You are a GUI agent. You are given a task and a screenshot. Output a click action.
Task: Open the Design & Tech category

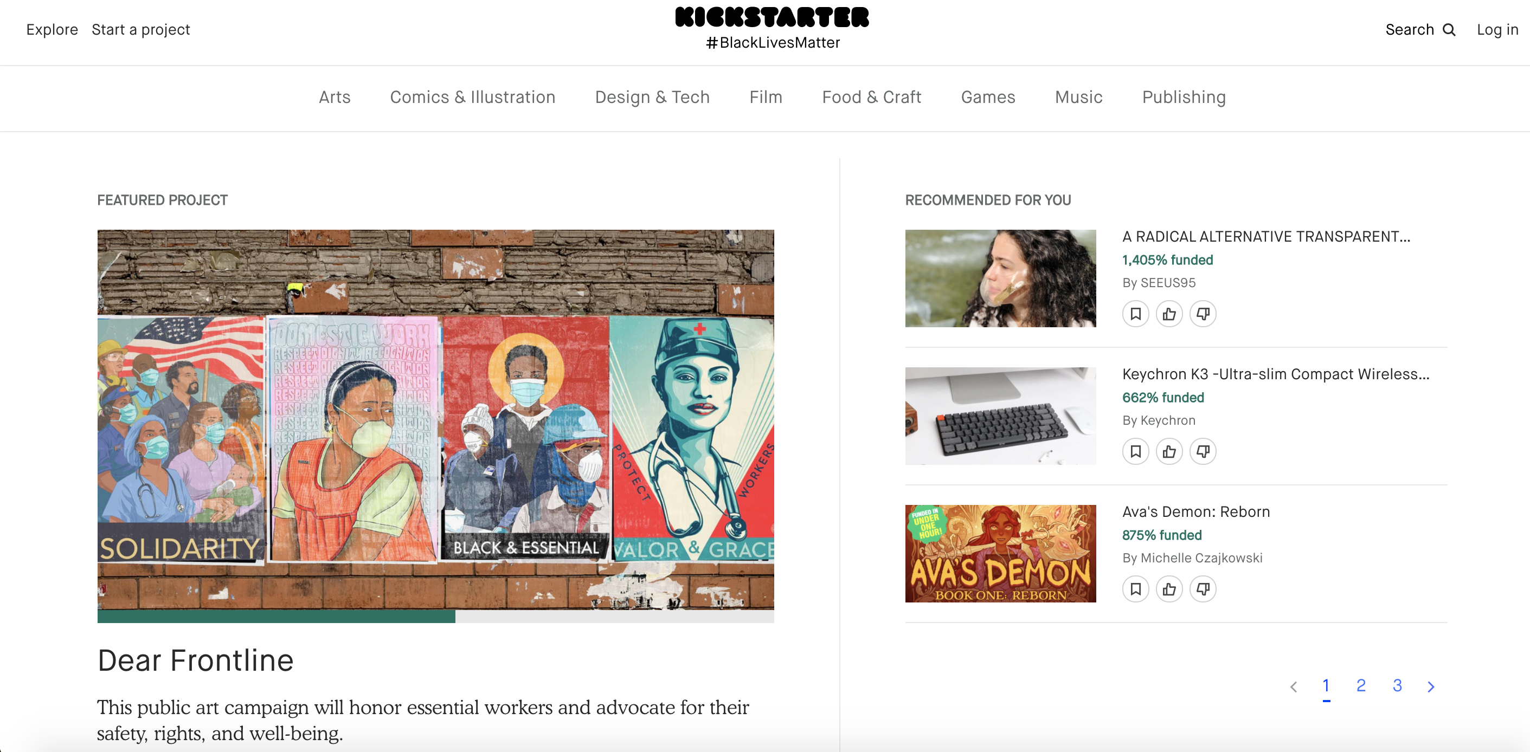(x=652, y=98)
